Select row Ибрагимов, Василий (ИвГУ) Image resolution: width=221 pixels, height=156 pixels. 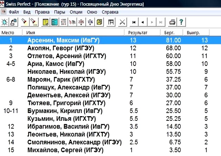pos(110,127)
